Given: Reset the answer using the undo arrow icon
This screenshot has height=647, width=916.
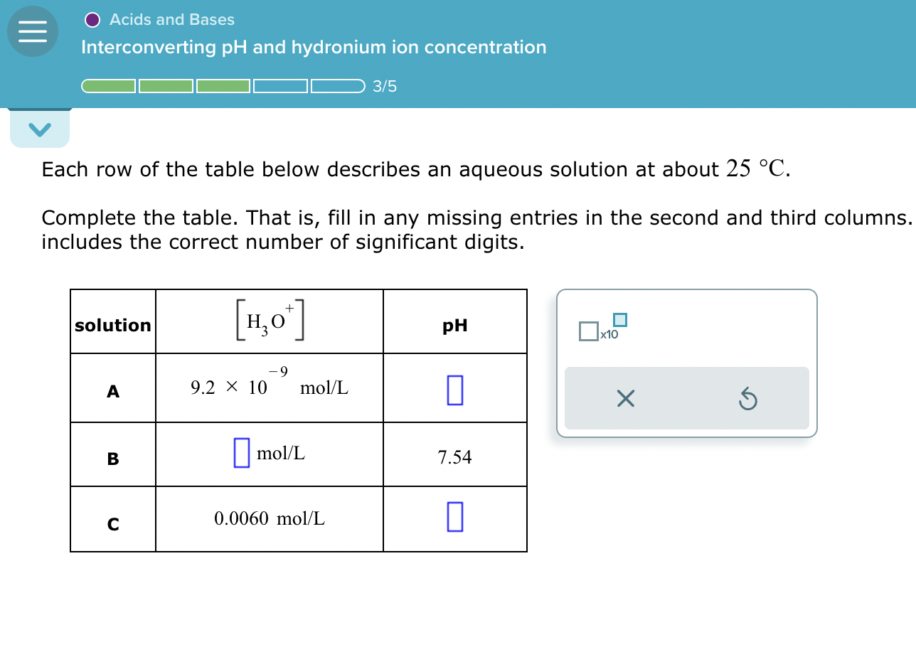Looking at the screenshot, I should pyautogui.click(x=747, y=398).
